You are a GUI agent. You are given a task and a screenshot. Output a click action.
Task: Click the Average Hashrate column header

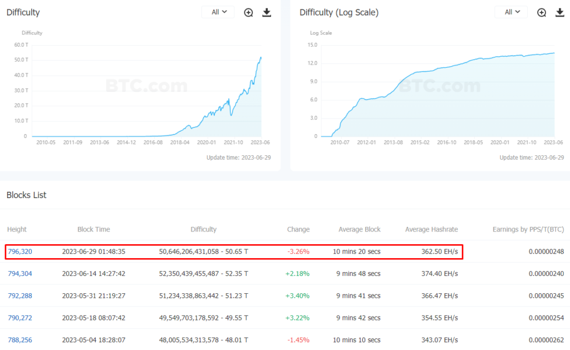431,229
